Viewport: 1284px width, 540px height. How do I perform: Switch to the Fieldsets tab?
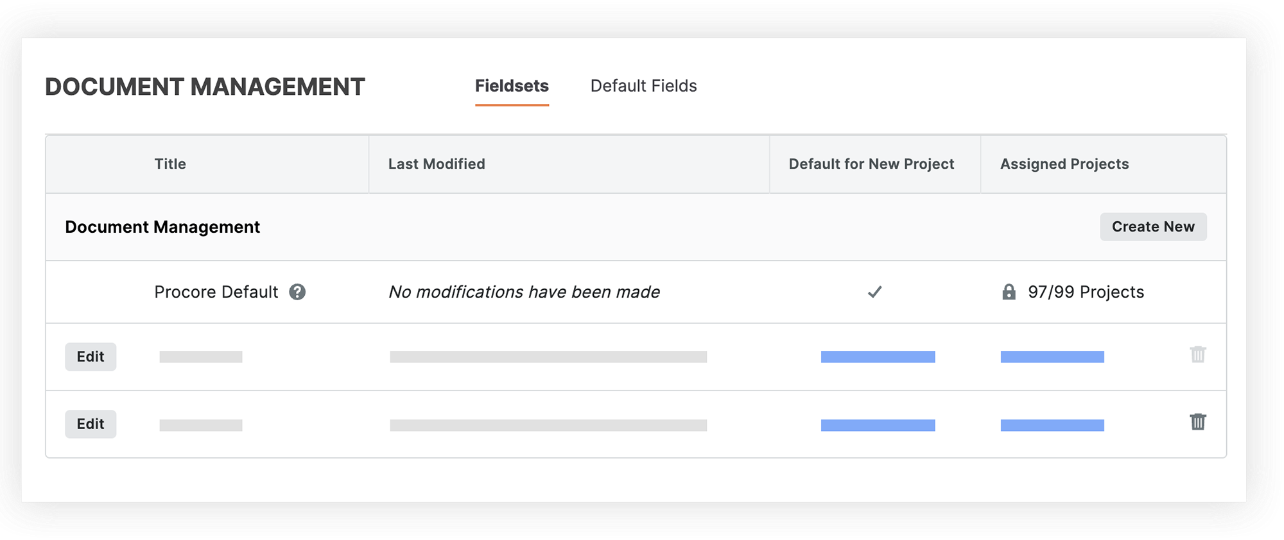tap(512, 86)
